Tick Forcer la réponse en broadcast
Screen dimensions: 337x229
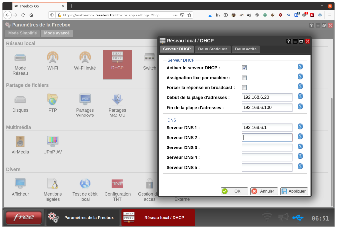[x=244, y=88]
